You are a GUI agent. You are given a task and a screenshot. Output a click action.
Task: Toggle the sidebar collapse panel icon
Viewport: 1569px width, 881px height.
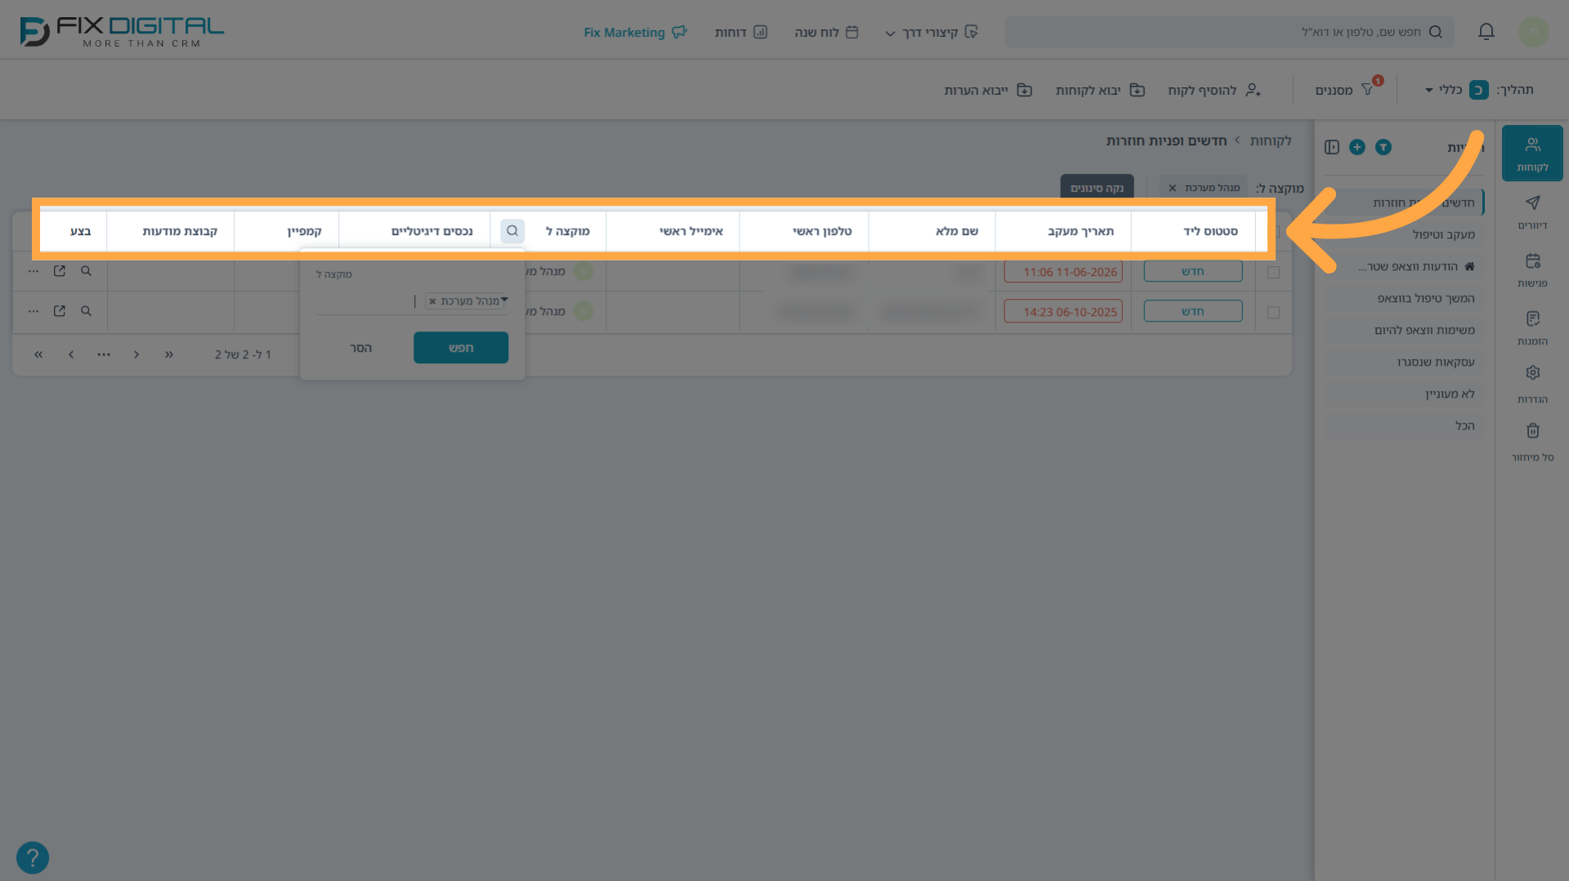coord(1332,147)
